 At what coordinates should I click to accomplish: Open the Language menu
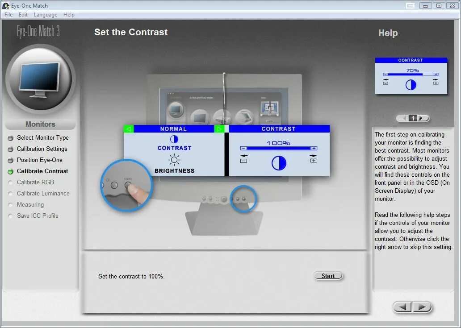tap(46, 15)
